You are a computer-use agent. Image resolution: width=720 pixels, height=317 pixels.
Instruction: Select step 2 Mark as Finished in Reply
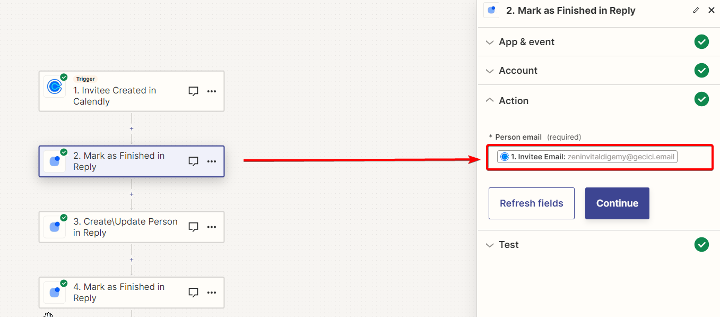click(x=132, y=161)
